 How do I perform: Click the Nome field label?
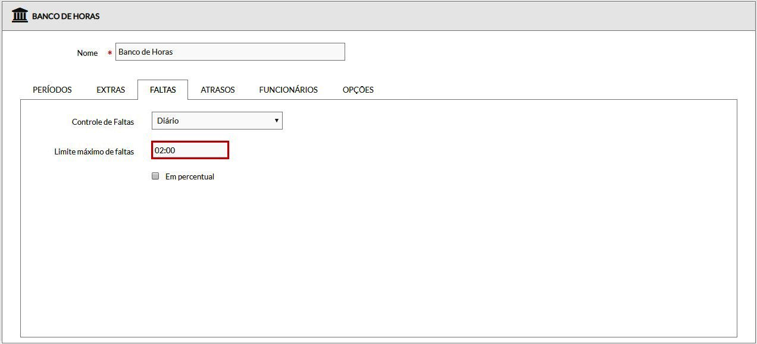pos(87,53)
